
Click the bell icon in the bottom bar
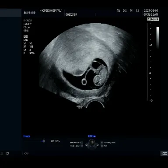pyautogui.click(x=2, y=154)
